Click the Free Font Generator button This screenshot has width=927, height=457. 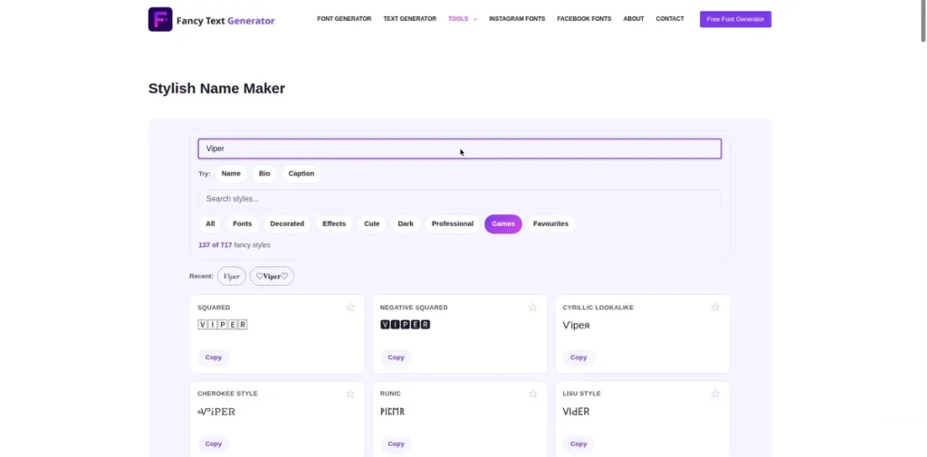(735, 19)
